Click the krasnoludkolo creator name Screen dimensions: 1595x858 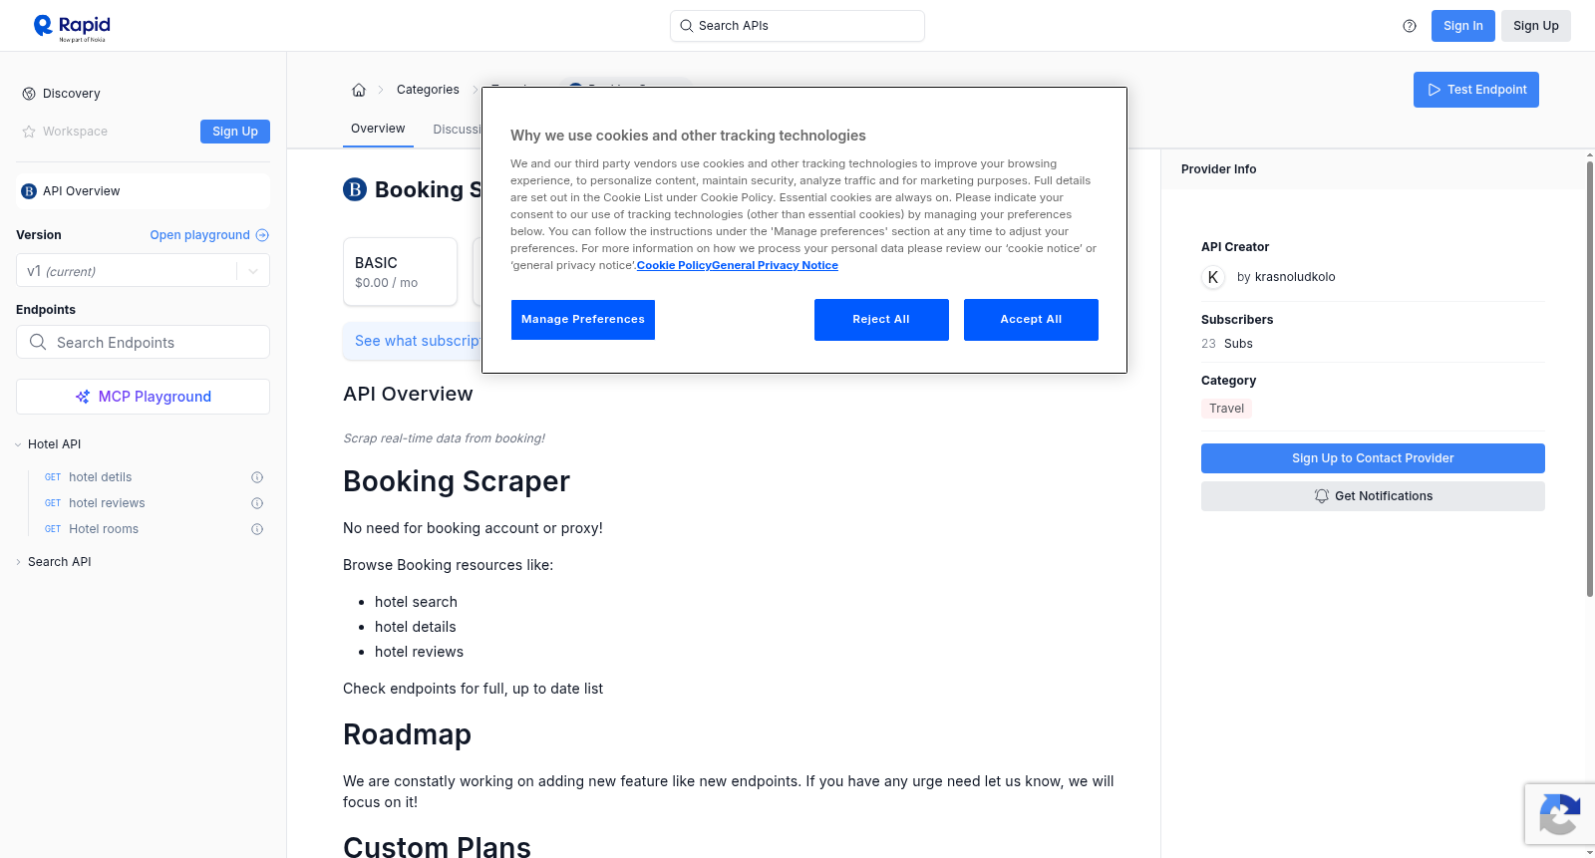click(x=1295, y=277)
